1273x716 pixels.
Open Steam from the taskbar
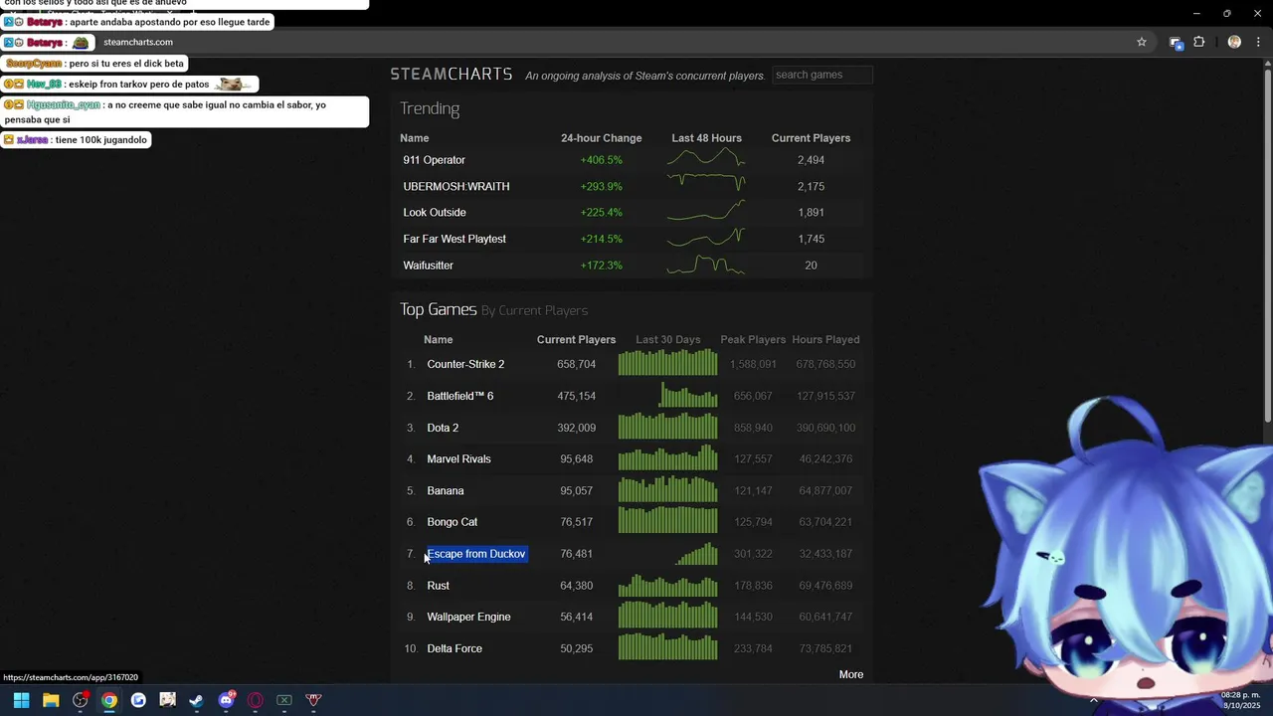(197, 700)
